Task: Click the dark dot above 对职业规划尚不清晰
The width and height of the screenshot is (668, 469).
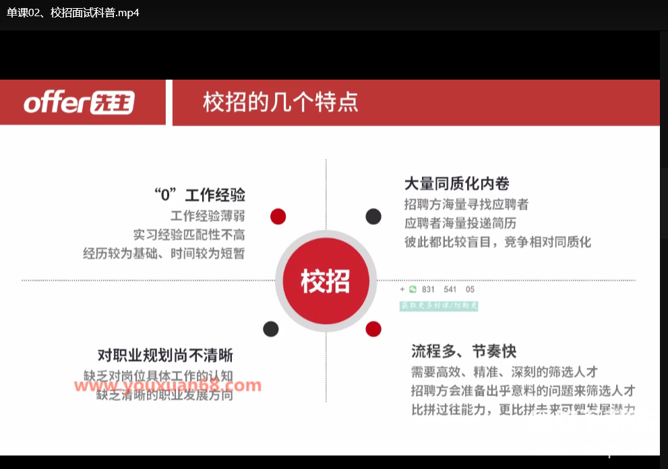Action: (270, 329)
